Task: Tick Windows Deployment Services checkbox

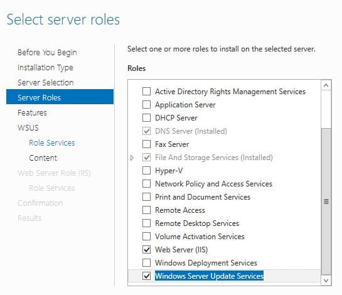Action: point(146,263)
